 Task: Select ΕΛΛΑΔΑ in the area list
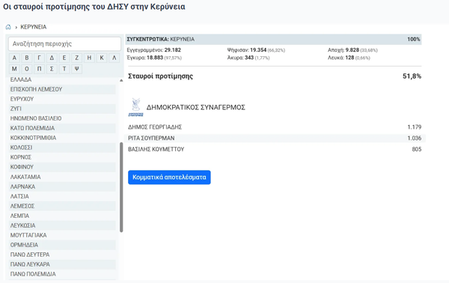[x=62, y=79]
